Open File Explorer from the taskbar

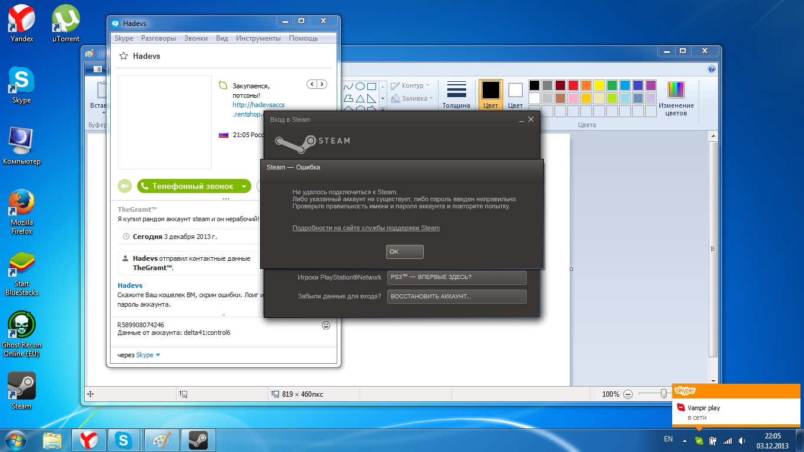[52, 440]
